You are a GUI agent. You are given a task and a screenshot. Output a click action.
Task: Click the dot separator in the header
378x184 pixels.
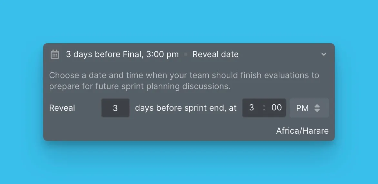185,55
